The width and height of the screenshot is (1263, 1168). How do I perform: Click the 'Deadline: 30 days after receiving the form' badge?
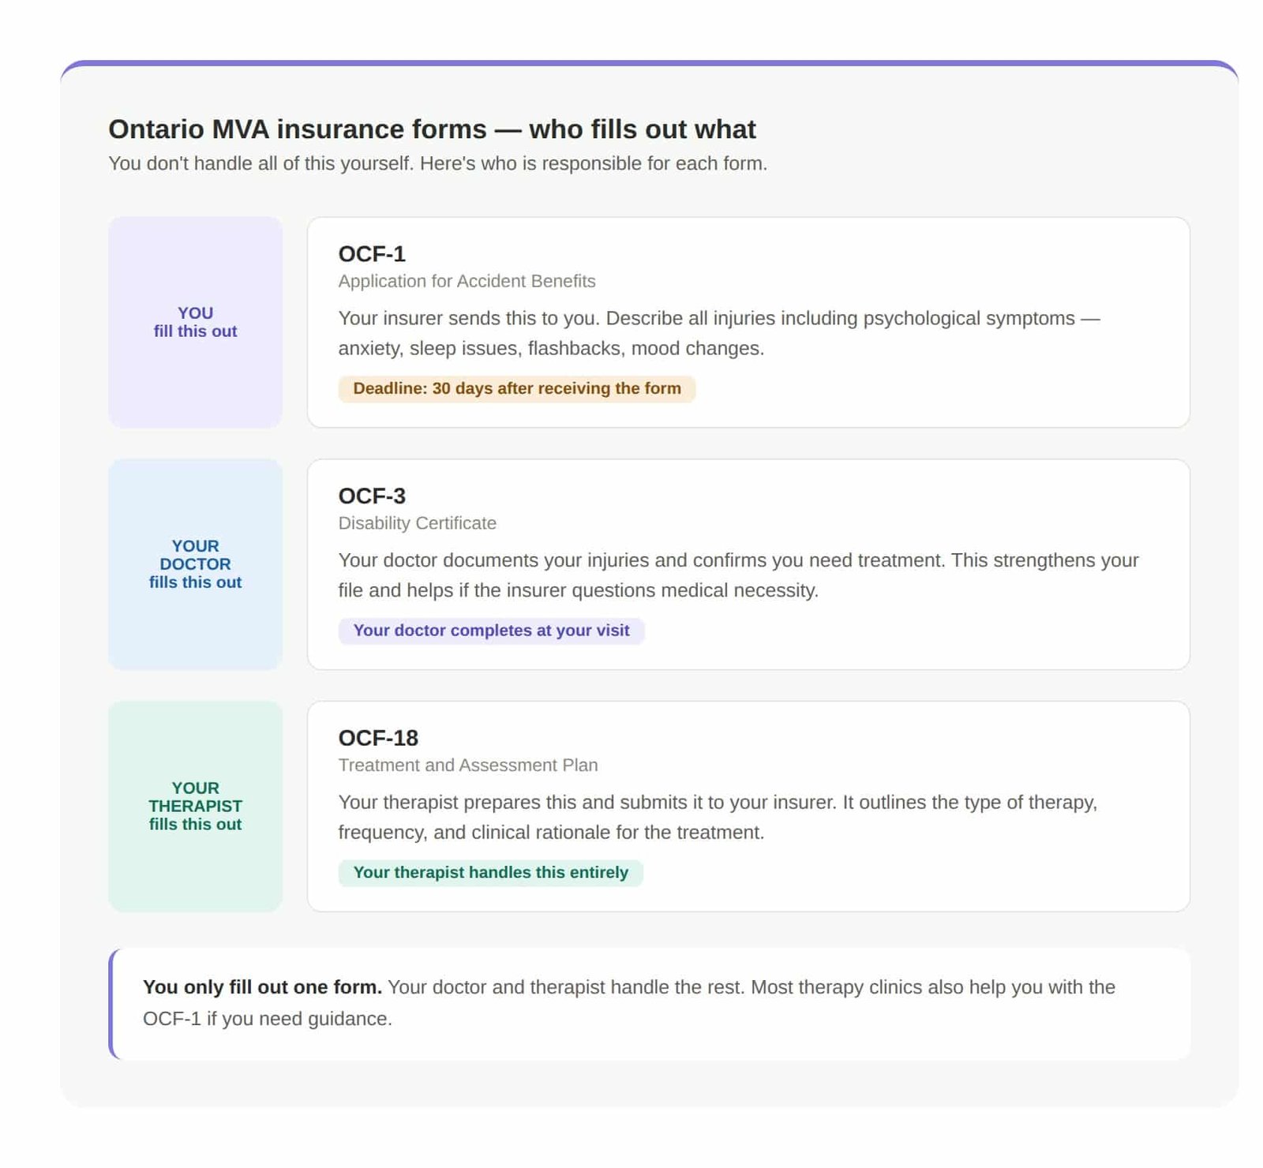click(517, 388)
